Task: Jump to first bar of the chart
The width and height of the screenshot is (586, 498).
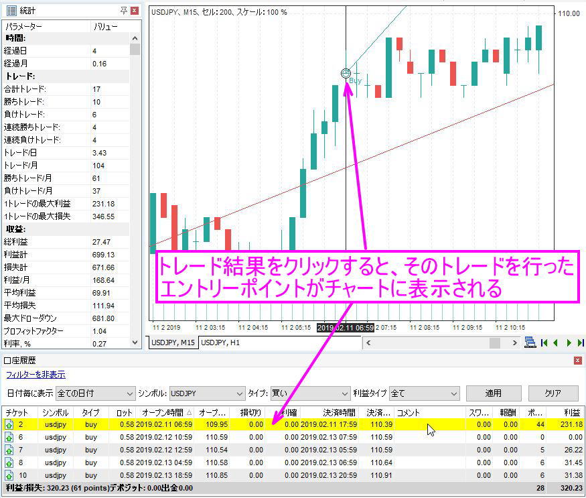Action: (544, 343)
